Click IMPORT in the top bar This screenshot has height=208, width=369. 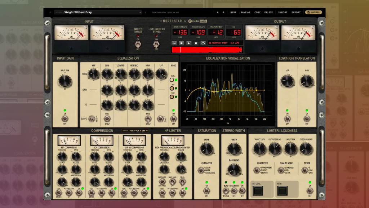[283, 12]
